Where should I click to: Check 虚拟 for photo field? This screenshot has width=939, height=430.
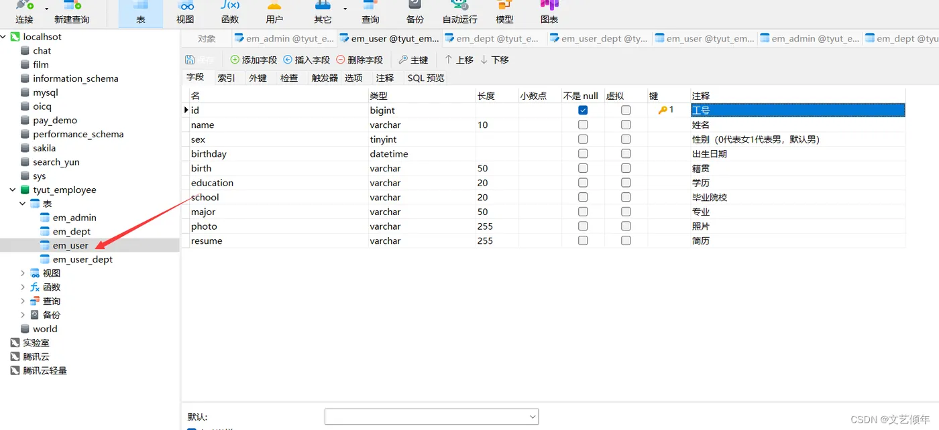(x=626, y=226)
